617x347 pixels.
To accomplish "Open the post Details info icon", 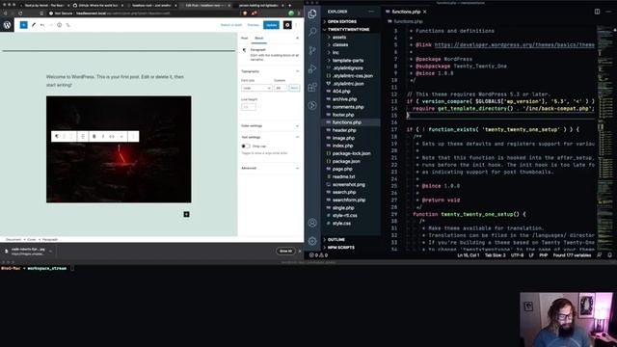I will [60, 25].
